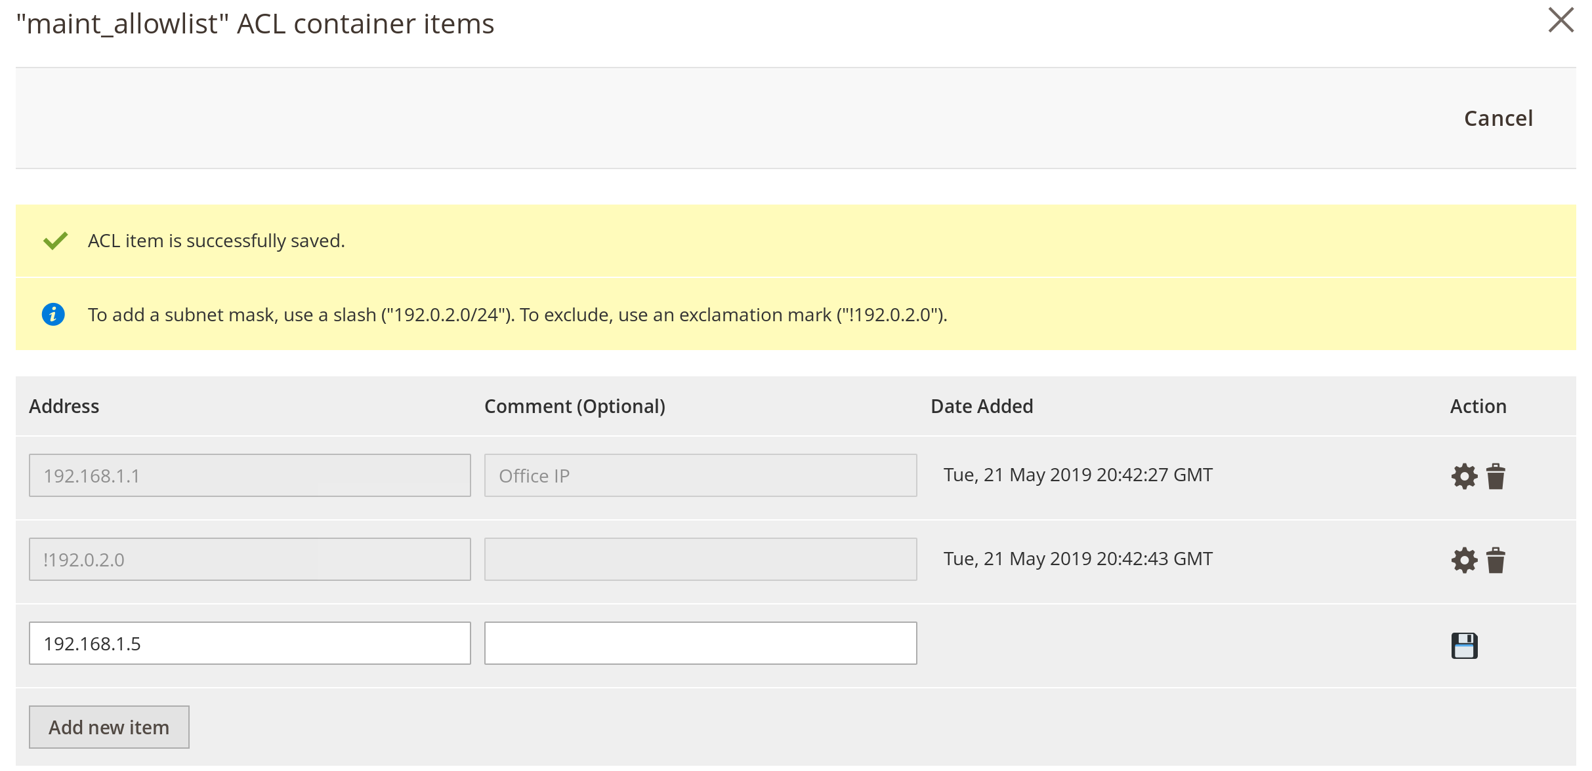This screenshot has width=1592, height=771.
Task: Close the ACL container items dialog
Action: [x=1561, y=20]
